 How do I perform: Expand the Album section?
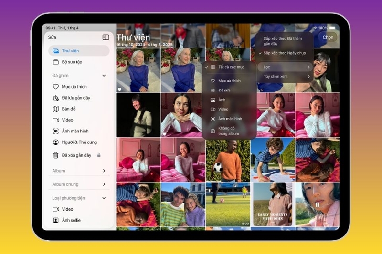pyautogui.click(x=104, y=171)
